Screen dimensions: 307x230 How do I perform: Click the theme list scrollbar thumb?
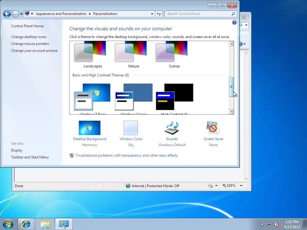[231, 87]
